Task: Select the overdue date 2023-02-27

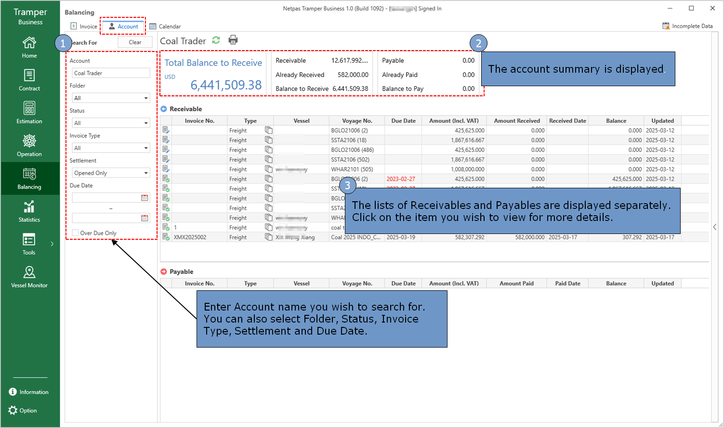Action: pos(401,179)
